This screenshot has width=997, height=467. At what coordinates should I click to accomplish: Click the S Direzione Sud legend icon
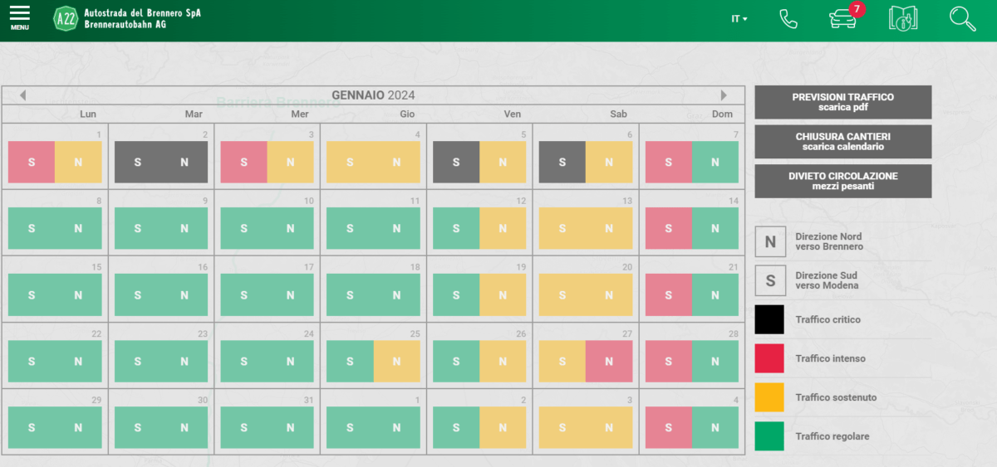point(769,280)
